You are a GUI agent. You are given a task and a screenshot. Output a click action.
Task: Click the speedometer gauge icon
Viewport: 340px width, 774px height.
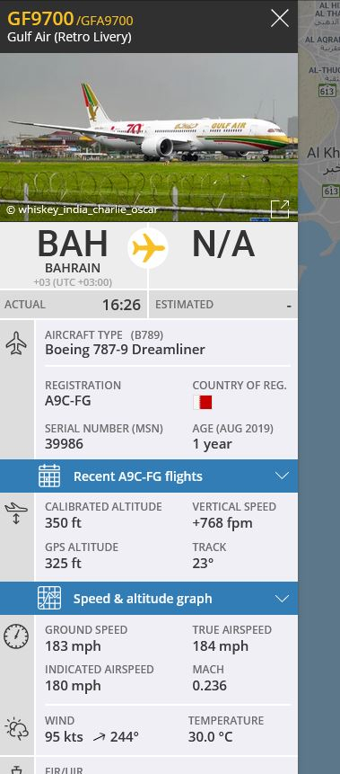[x=16, y=636]
